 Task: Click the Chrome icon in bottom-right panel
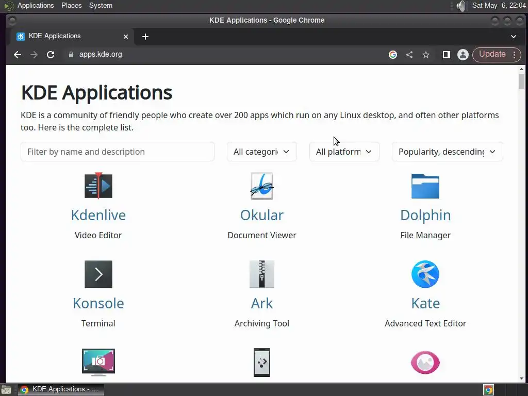[x=489, y=390]
